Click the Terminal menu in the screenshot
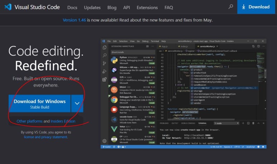 tap(155, 41)
